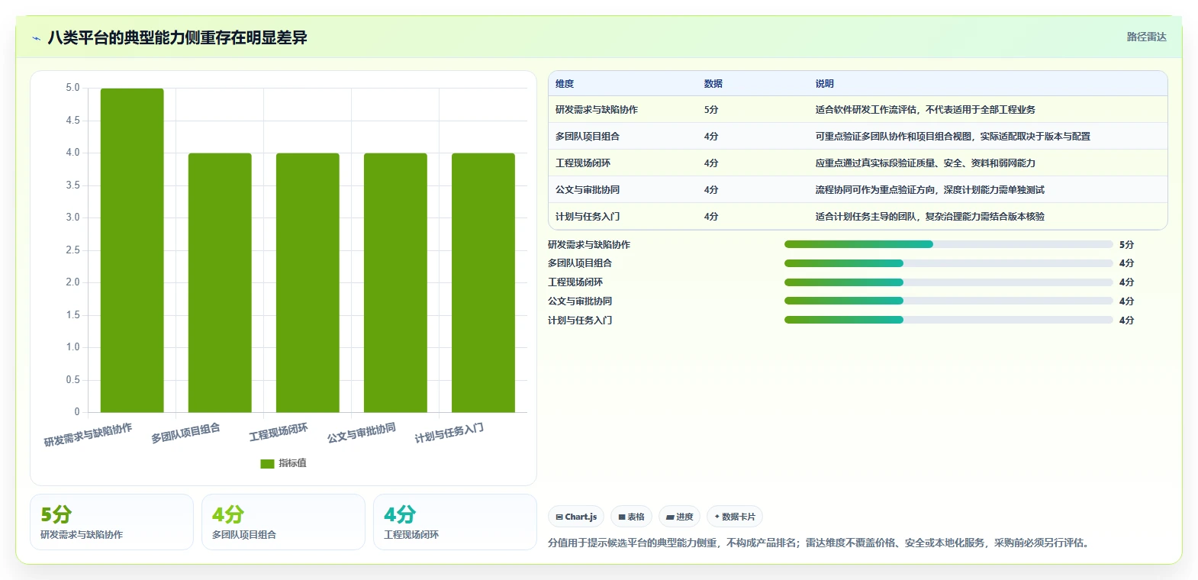Viewport: 1198px width, 580px height.
Task: Click the 4分 value beside 多团队项目组合 progress bar
Action: (x=1126, y=263)
